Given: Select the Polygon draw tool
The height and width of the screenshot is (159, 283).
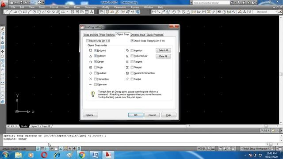Looking at the screenshot, I should pyautogui.click(x=20, y=12).
